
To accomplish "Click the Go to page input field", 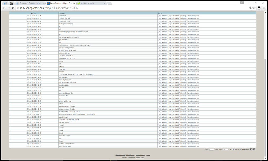I will coord(211,149).
